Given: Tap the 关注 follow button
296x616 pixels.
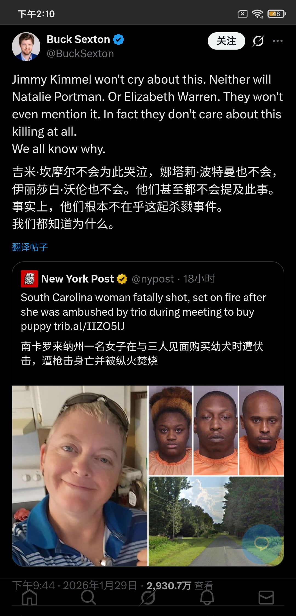Looking at the screenshot, I should [x=226, y=41].
